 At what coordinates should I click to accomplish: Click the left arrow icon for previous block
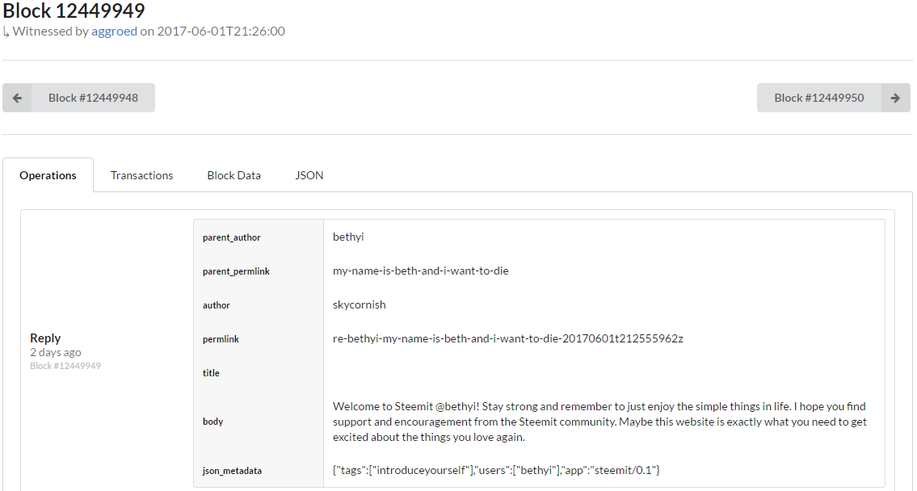(17, 98)
